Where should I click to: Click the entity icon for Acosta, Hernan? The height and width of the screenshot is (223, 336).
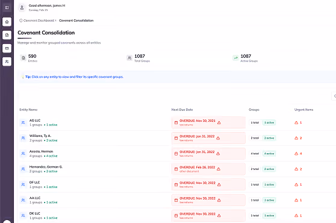(x=23, y=154)
